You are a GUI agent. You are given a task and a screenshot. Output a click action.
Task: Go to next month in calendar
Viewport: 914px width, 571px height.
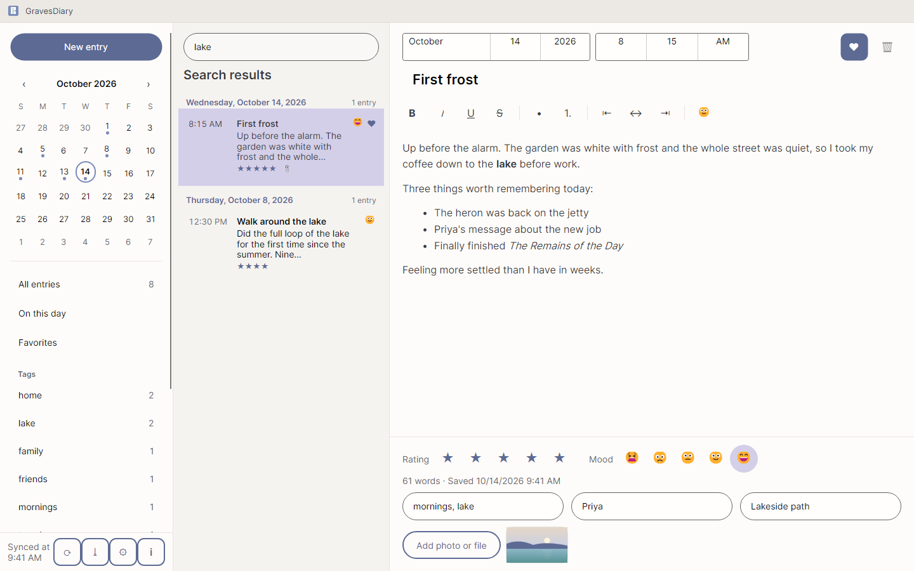(x=149, y=84)
